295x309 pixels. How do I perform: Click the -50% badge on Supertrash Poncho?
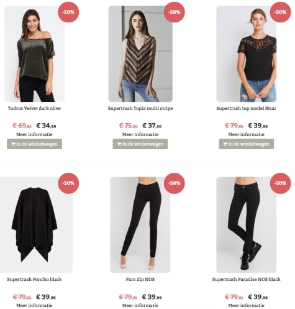click(x=68, y=183)
